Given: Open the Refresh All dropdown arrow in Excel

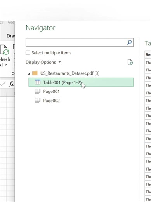Looking at the screenshot, I should 6,65.
